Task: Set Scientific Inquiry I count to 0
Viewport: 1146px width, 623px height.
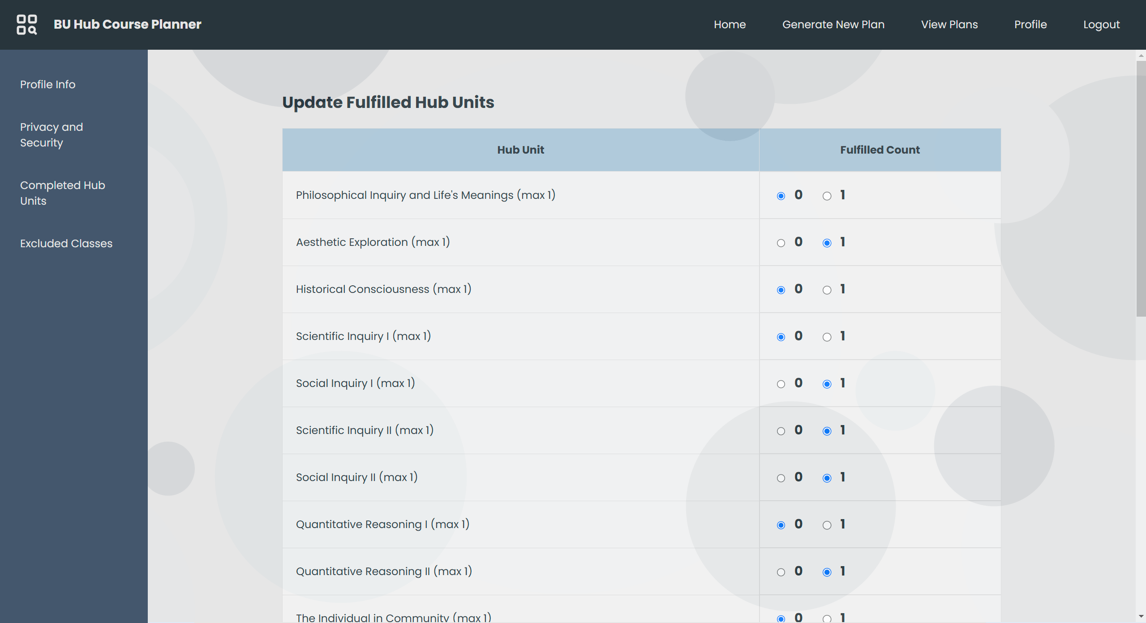Action: (x=781, y=337)
